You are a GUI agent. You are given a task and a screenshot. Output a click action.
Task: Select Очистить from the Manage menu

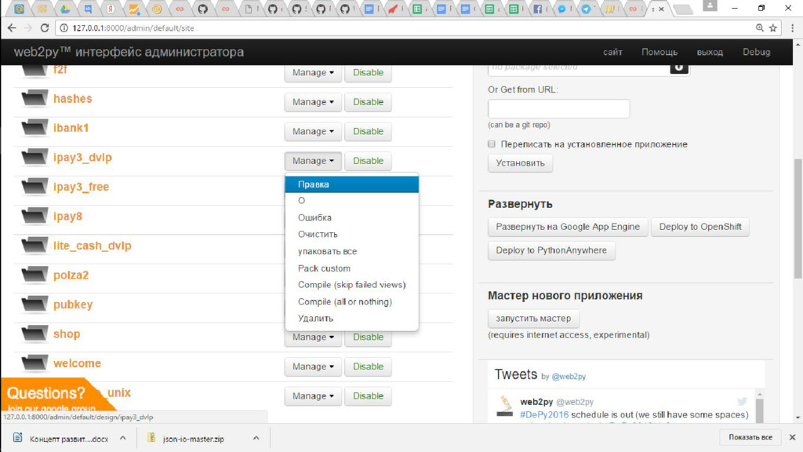tap(352, 234)
